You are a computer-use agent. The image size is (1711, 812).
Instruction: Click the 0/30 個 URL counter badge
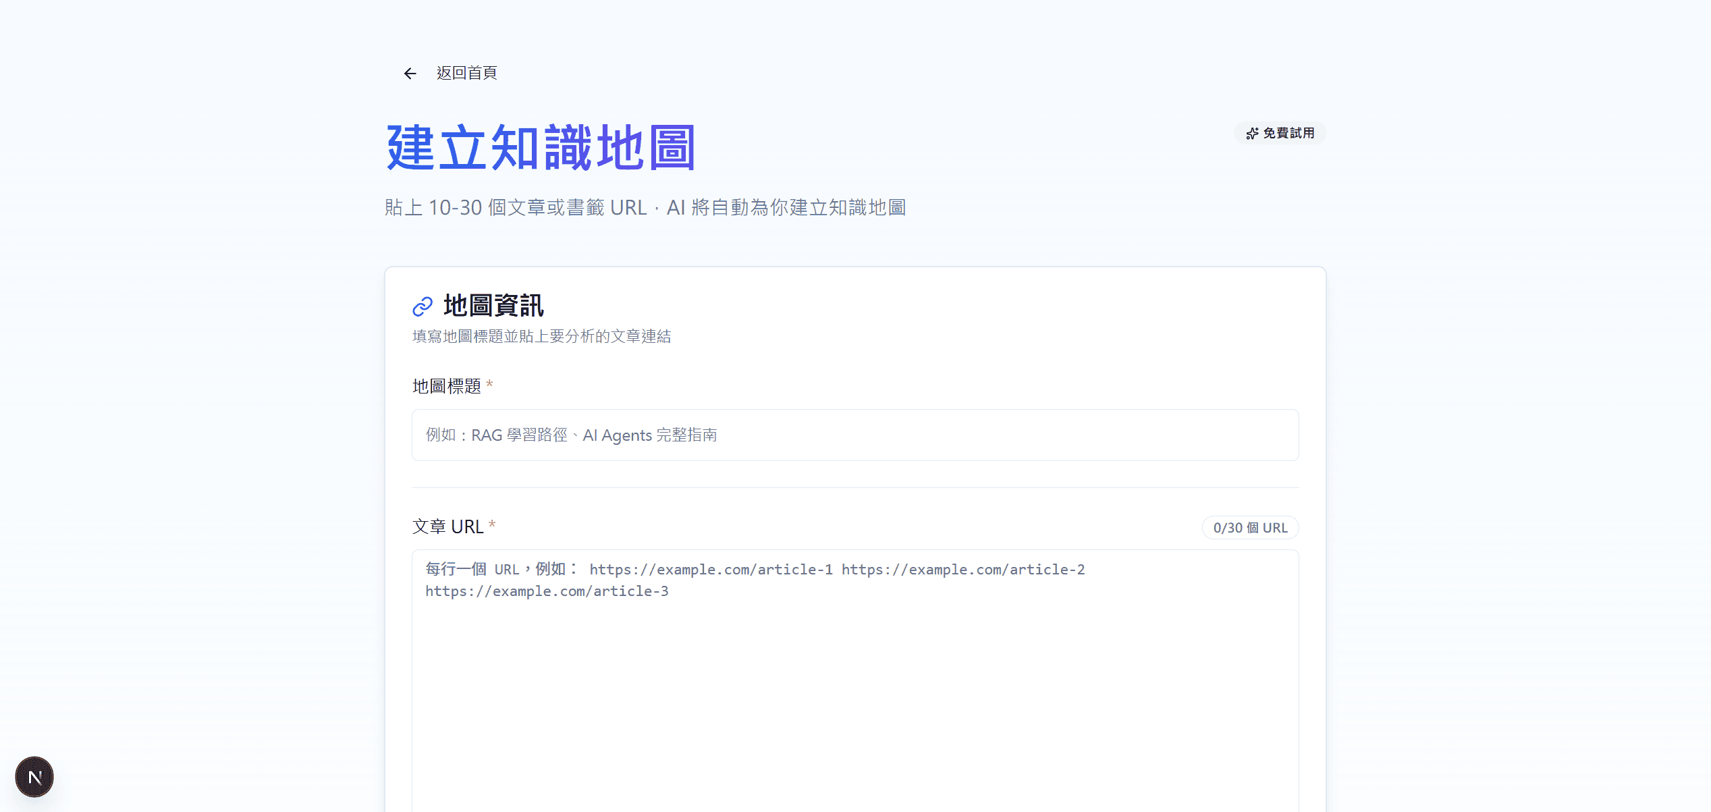1250,528
